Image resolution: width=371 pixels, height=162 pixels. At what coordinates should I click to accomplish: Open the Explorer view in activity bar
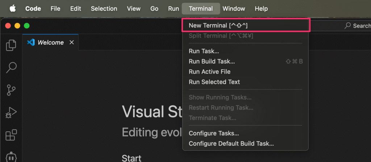(x=11, y=45)
